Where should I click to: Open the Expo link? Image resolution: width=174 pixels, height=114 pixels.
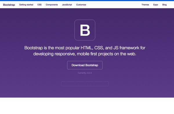click(x=155, y=5)
